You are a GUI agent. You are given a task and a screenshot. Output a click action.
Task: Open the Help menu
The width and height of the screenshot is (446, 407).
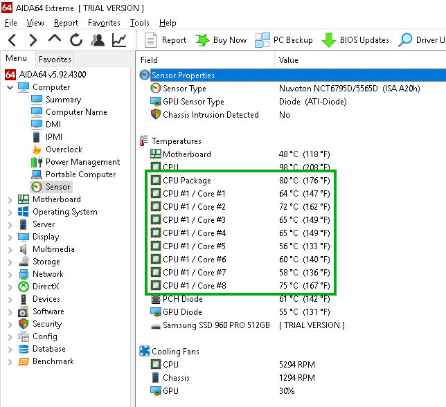click(168, 23)
